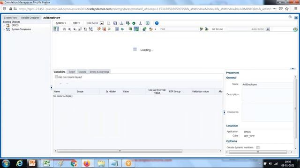Image resolution: width=300 pixels, height=168 pixels.
Task: Click the Properties panel horizontal scrollbar
Action: (x=258, y=152)
